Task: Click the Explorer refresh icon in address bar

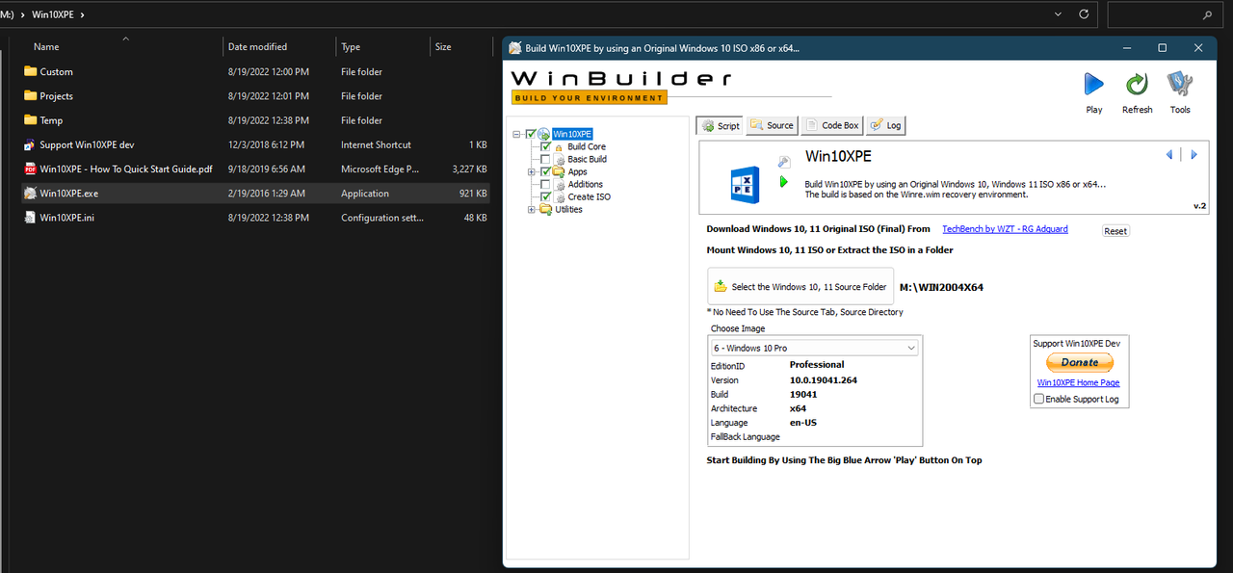Action: 1085,14
